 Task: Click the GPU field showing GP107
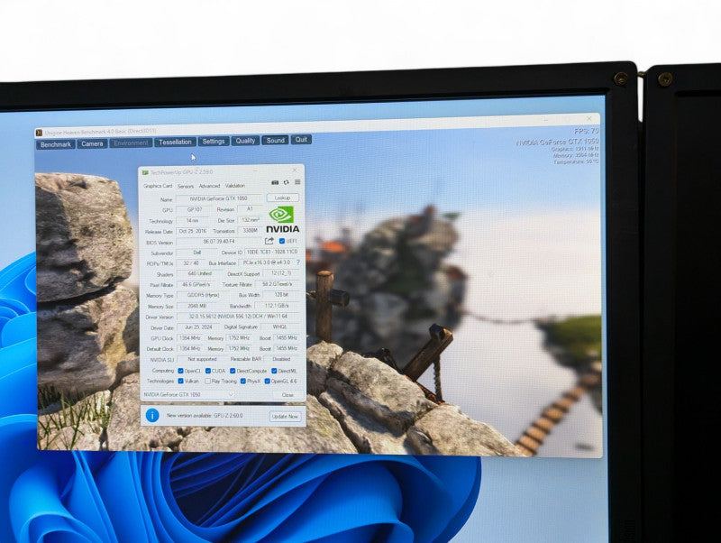click(195, 209)
